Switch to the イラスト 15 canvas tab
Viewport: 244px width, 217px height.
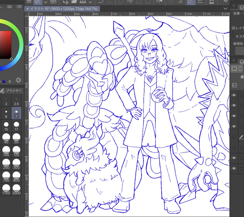pyautogui.click(x=62, y=9)
